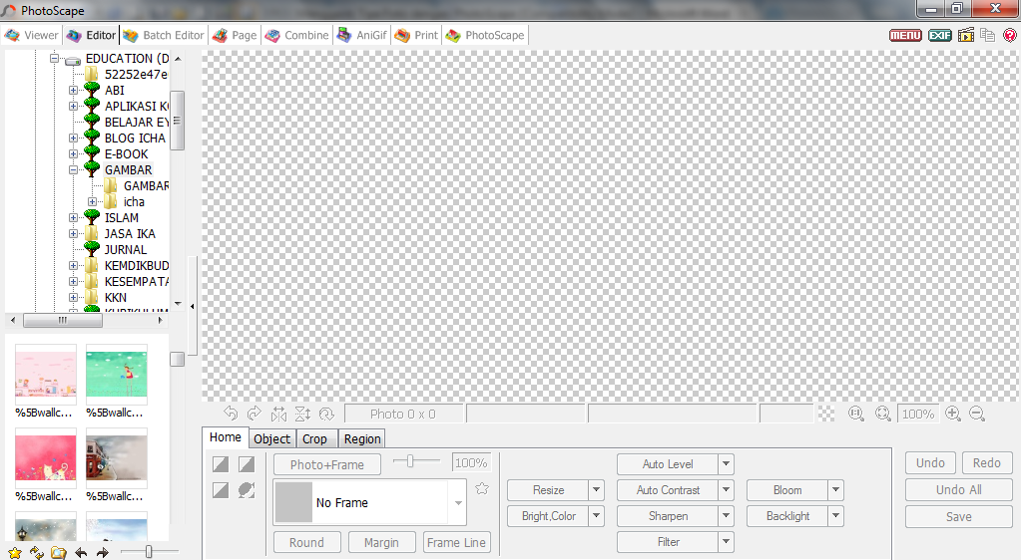Open the AniGif tab
The width and height of the screenshot is (1021, 560).
362,35
